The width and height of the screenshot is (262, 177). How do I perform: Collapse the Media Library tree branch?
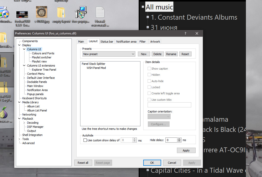point(19,102)
